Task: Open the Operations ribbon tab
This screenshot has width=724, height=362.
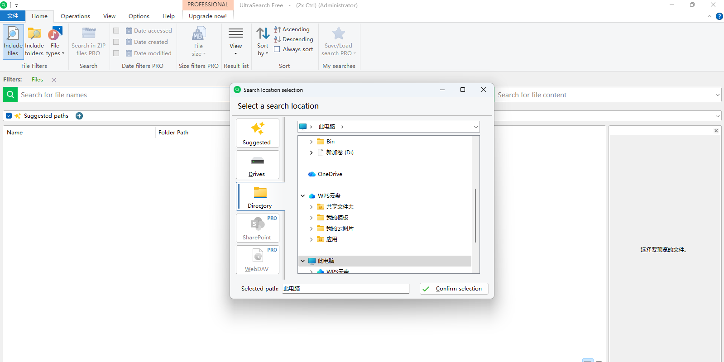Action: (x=75, y=16)
